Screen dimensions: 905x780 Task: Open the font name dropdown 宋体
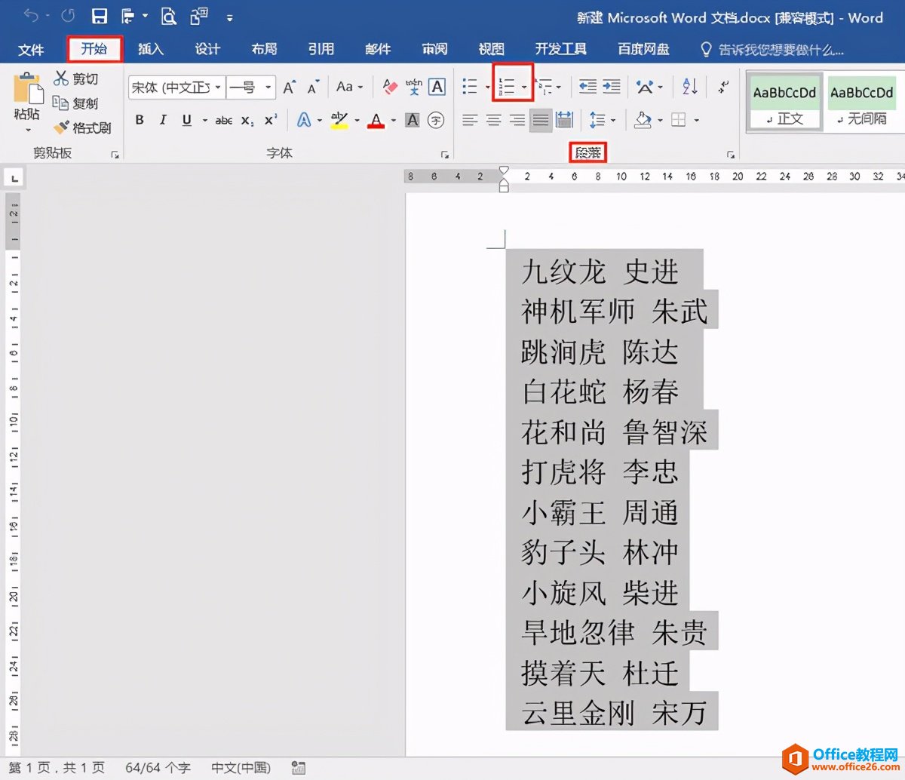click(x=218, y=88)
